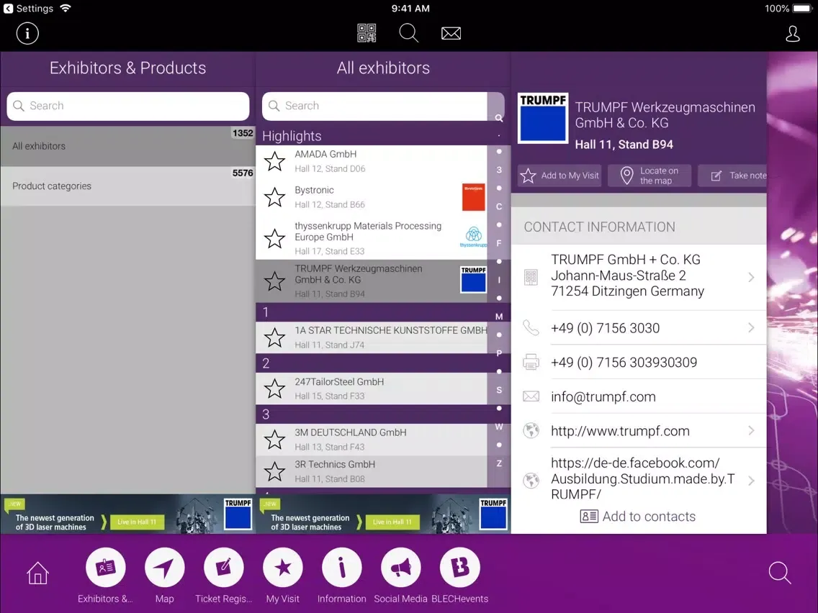
Task: Tap TRUMPF ad banner under Exhibitors & Products
Action: [x=128, y=514]
